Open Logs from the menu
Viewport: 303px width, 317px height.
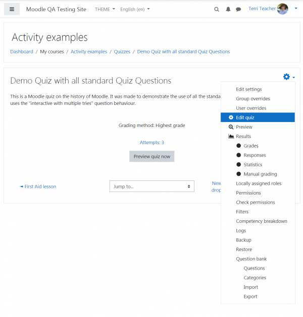241,230
